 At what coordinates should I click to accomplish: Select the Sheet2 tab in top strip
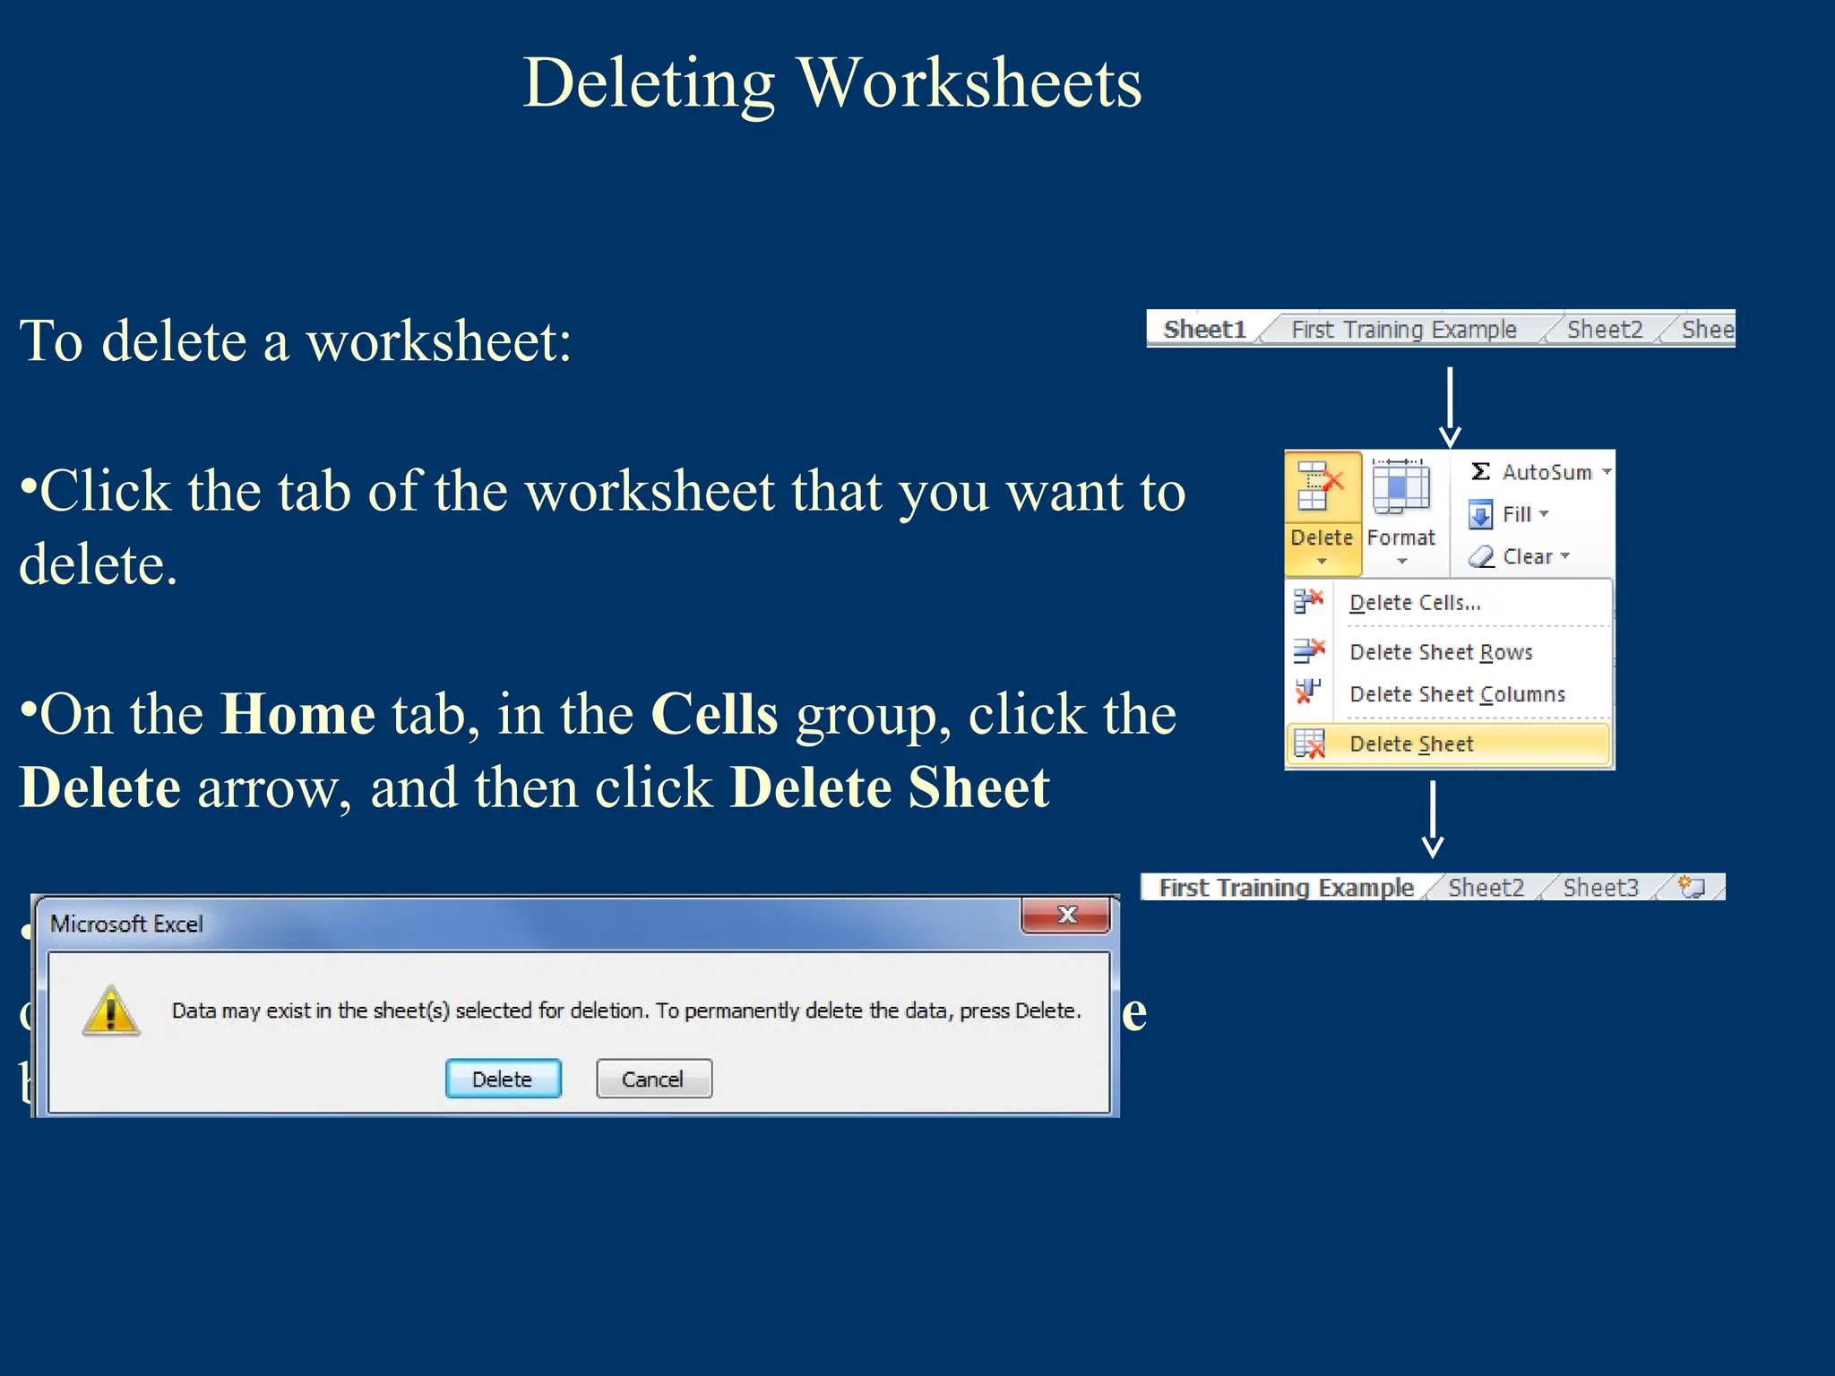click(x=1605, y=330)
